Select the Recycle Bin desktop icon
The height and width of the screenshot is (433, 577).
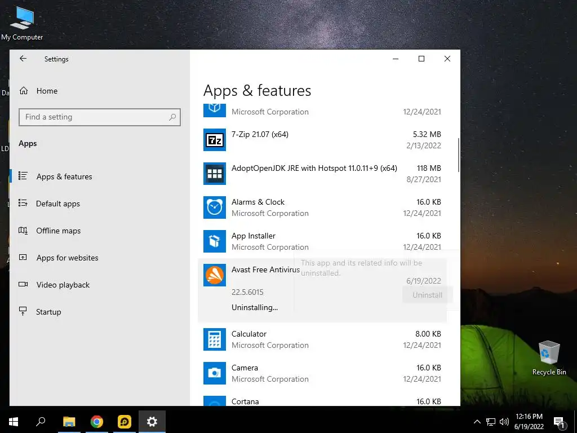pyautogui.click(x=549, y=358)
